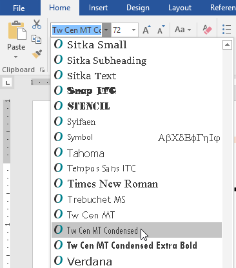Viewport: 236px width, 268px height.
Task: Click the font list scroll up arrow
Action: pos(227,45)
